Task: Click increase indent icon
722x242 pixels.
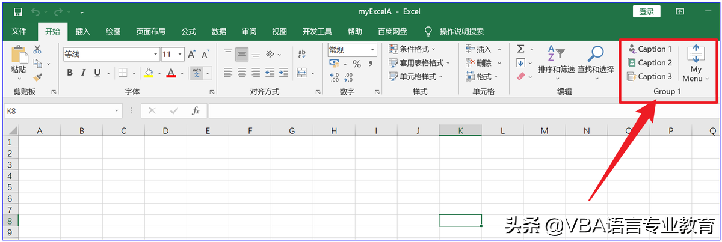Action: point(283,73)
